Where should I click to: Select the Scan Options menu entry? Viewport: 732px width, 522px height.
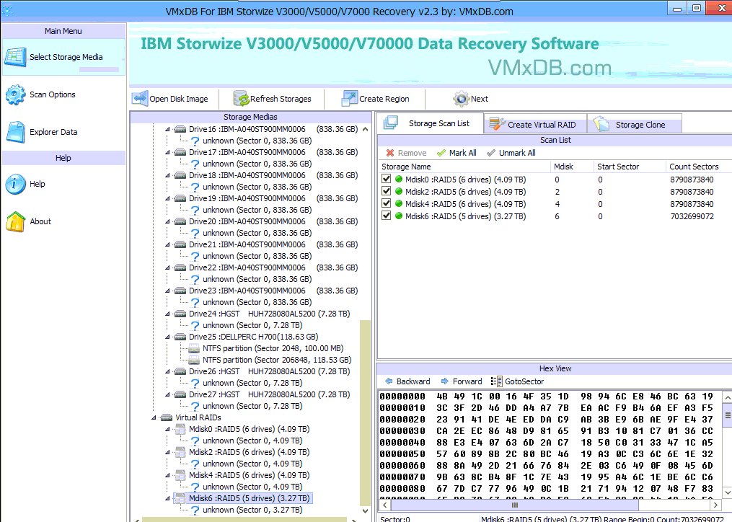[52, 94]
